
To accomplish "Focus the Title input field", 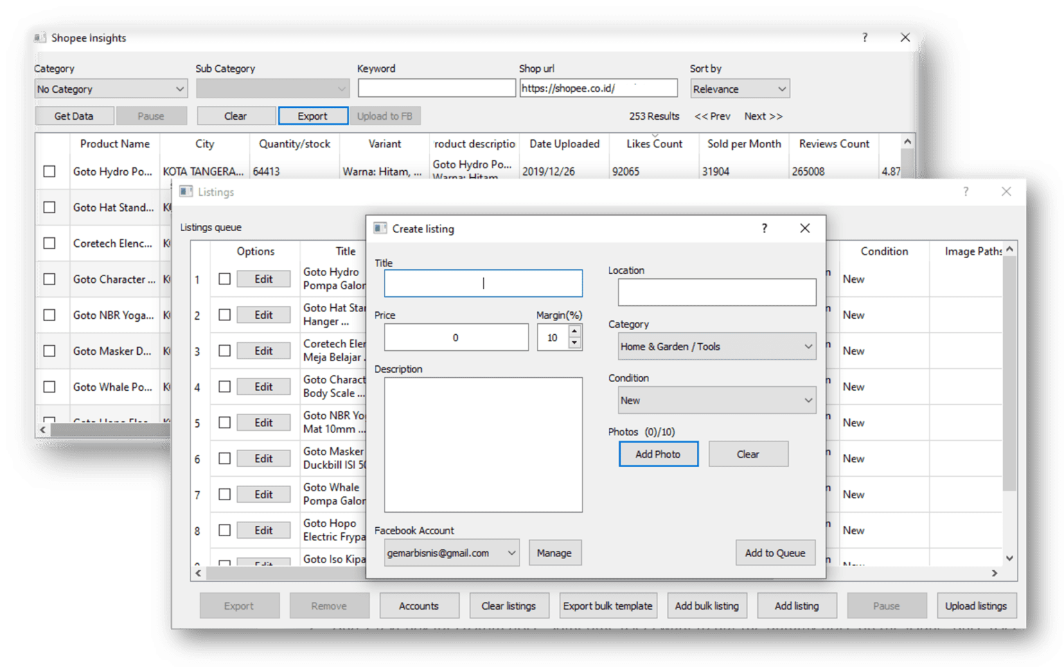I will [x=483, y=284].
